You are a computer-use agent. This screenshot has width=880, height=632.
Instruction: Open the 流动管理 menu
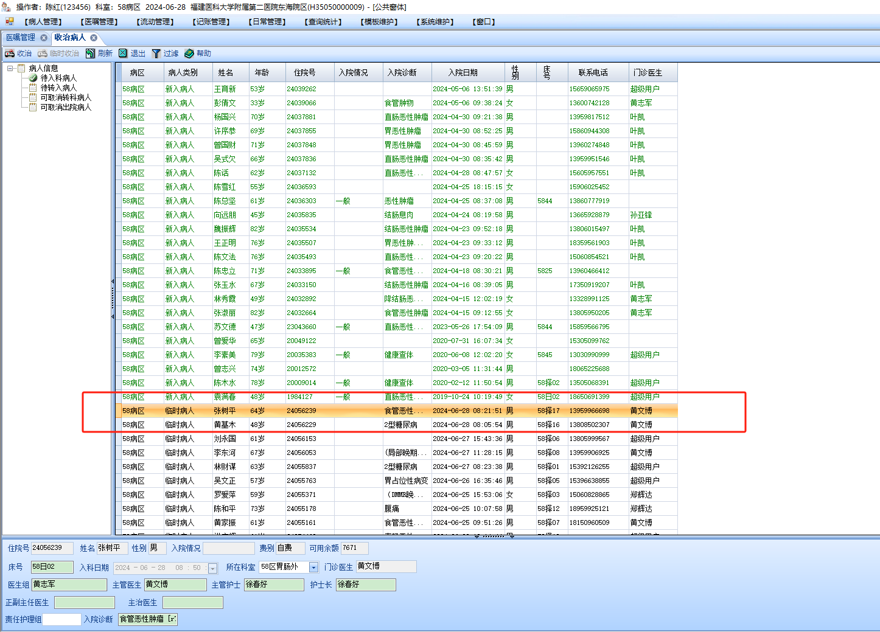tap(155, 22)
